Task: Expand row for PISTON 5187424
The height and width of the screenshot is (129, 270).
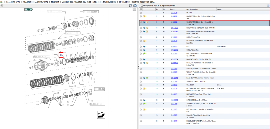Action: [x=141, y=13]
